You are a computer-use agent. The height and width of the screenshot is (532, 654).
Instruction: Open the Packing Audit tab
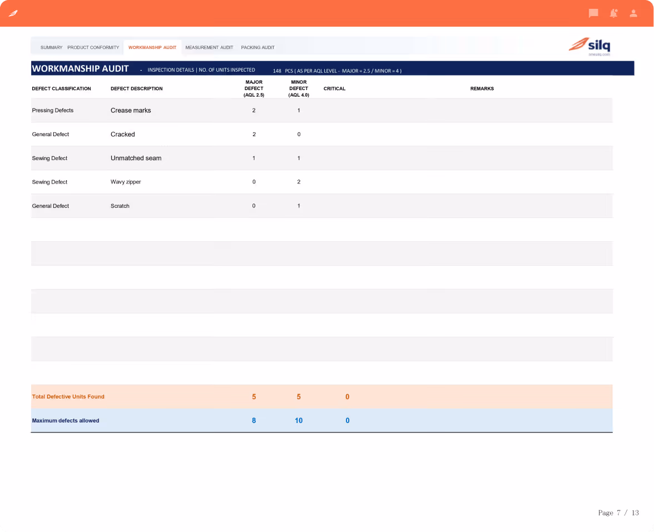pyautogui.click(x=258, y=48)
